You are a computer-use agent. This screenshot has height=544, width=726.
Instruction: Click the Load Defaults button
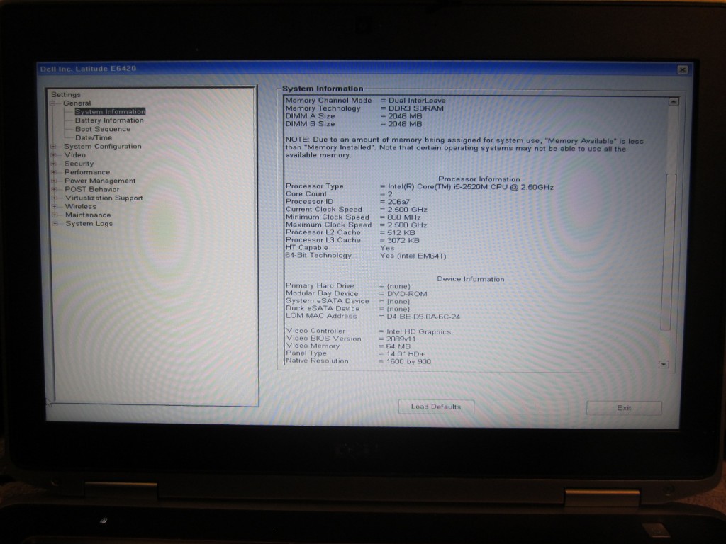(436, 407)
